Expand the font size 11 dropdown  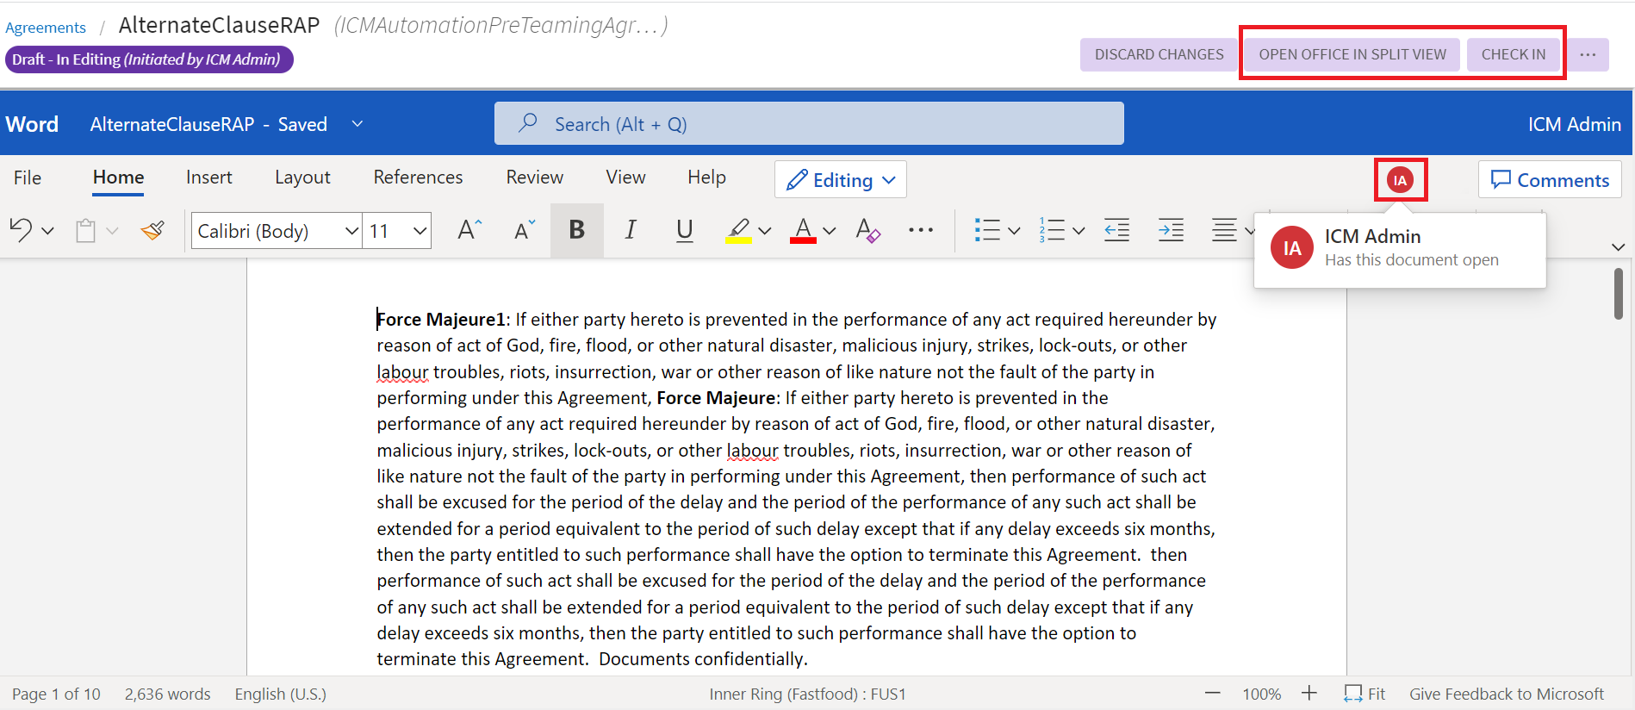(x=420, y=231)
